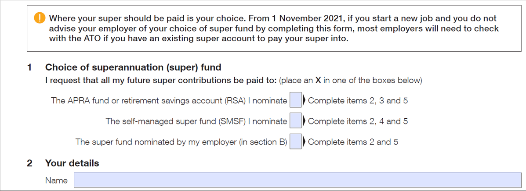Select the 'Complete items 2, 4 and 5' text
526x191 pixels.
click(358, 121)
